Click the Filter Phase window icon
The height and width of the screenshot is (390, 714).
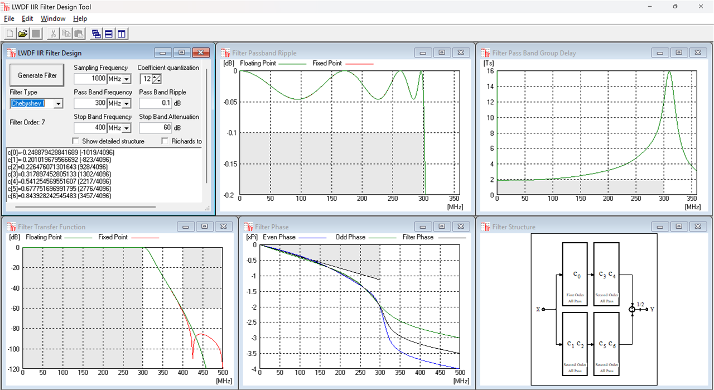point(248,227)
